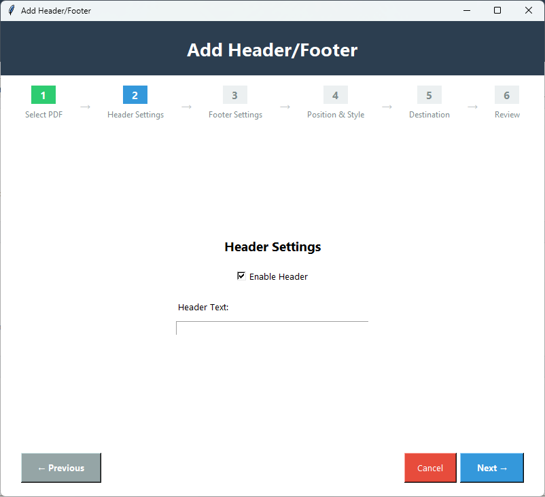Select the Destination step label
The image size is (545, 497).
pyautogui.click(x=429, y=114)
